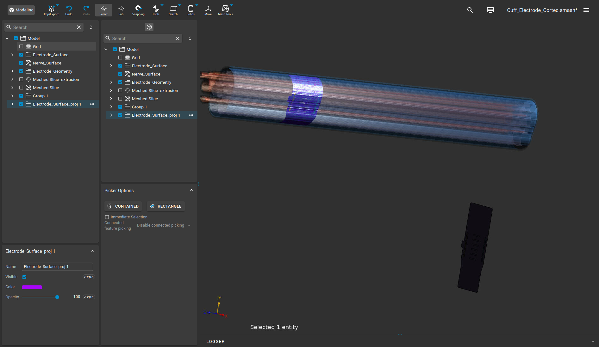Image resolution: width=599 pixels, height=347 pixels.
Task: Activate the Select tool
Action: click(103, 10)
